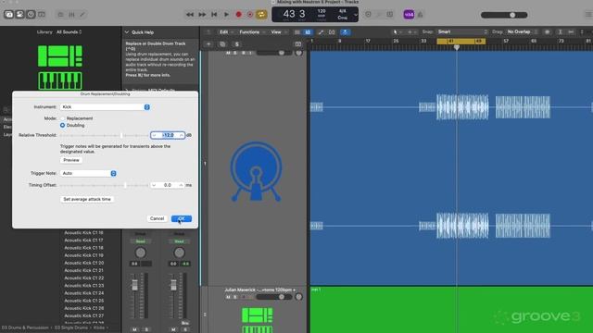This screenshot has width=593, height=333.
Task: Toggle the yellow Cycle button
Action: (x=261, y=15)
